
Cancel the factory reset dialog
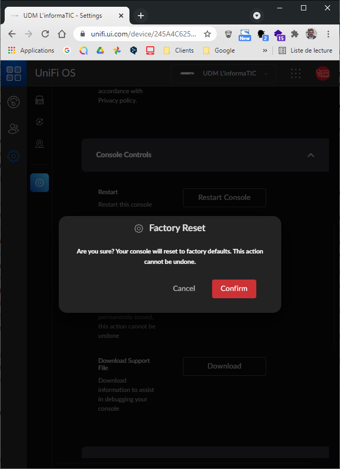tap(184, 288)
